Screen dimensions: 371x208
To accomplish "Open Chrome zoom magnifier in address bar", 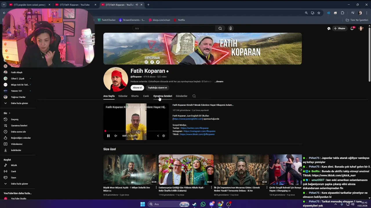I will (306, 13).
